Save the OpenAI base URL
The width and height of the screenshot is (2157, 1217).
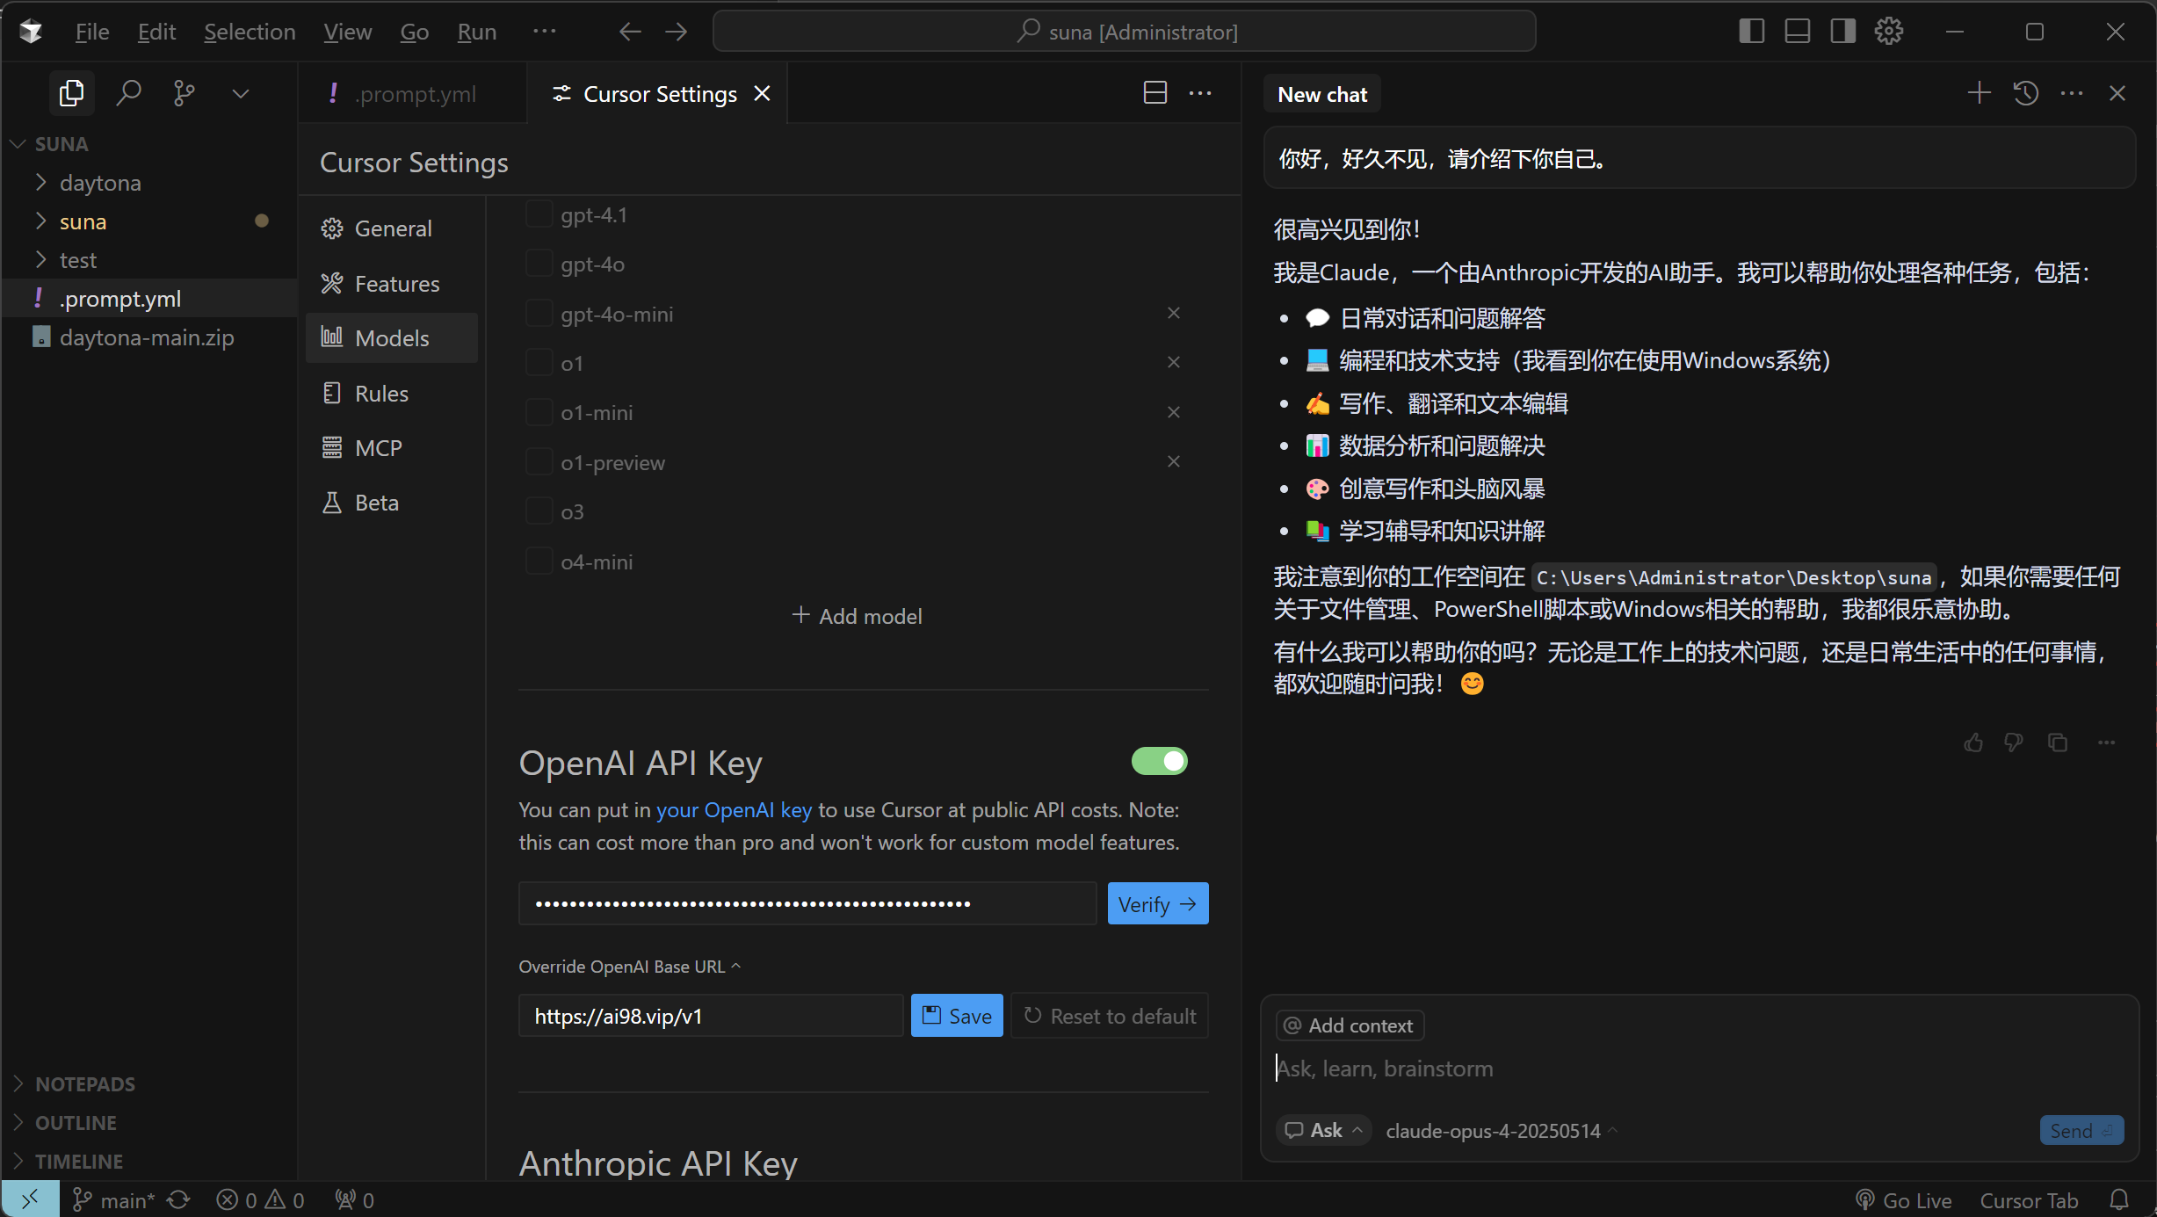pyautogui.click(x=957, y=1016)
